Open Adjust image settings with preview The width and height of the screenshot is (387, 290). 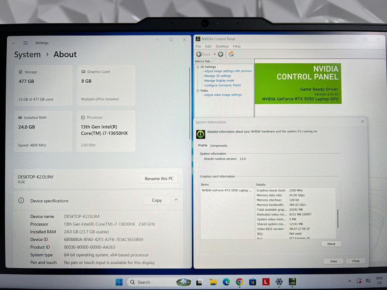(x=228, y=71)
